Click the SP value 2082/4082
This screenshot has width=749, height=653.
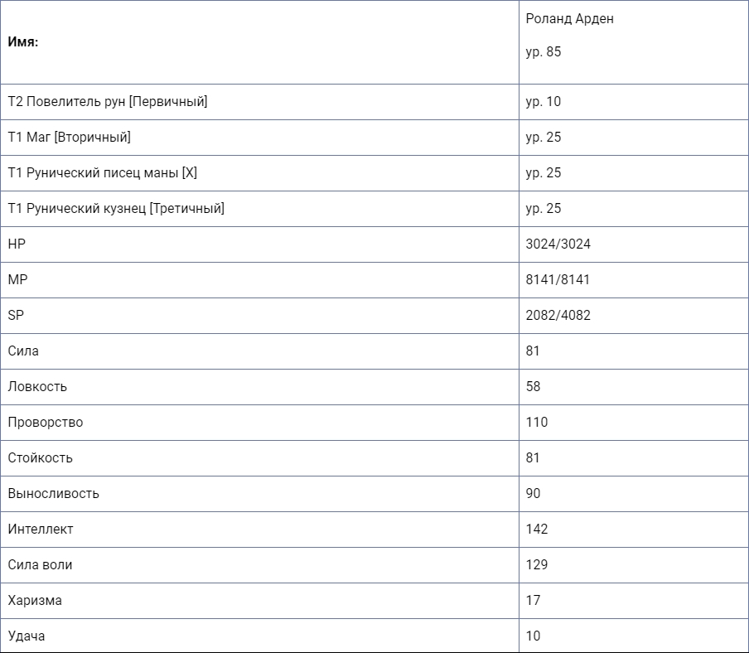tap(558, 315)
